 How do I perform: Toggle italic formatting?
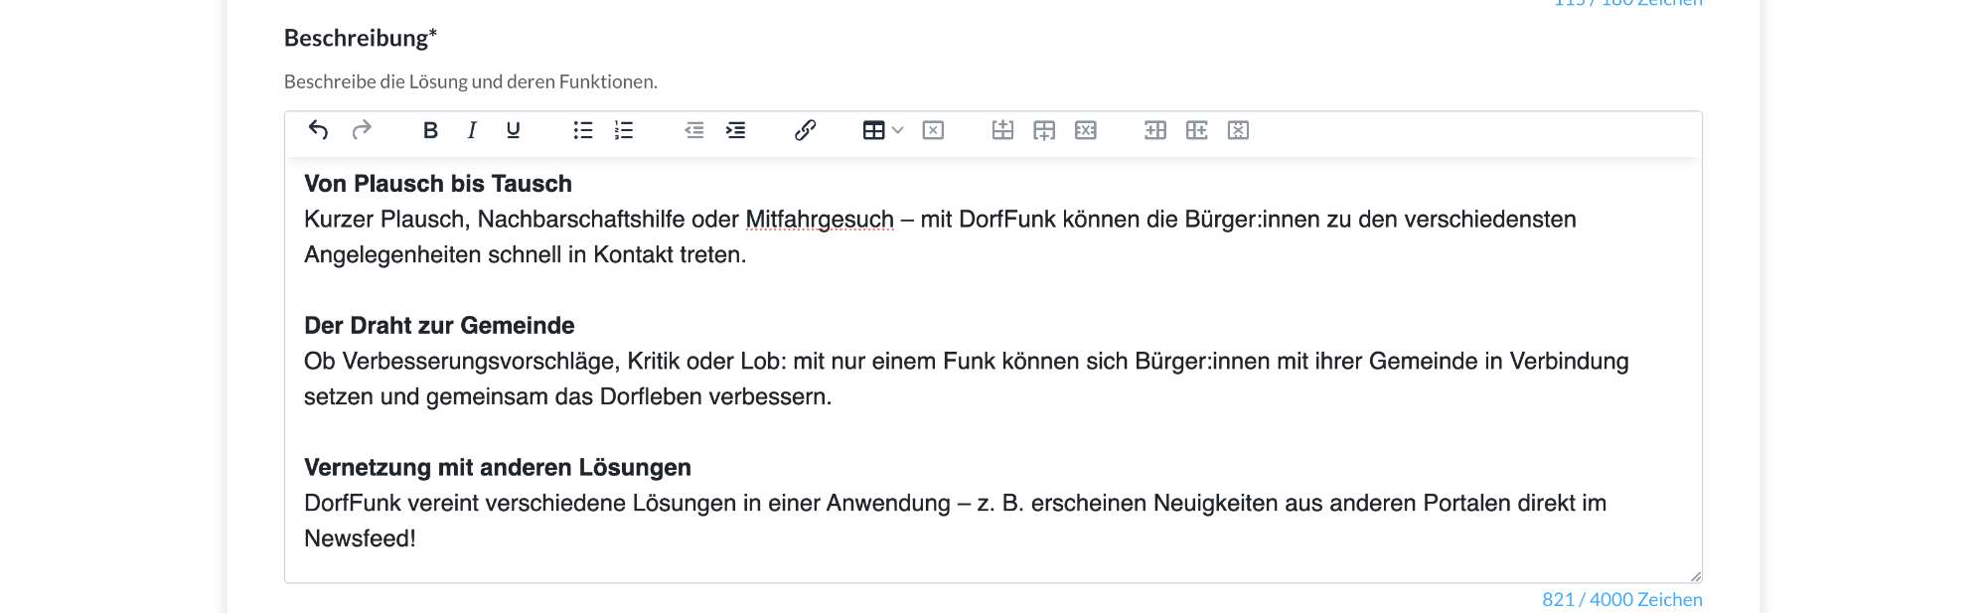pyautogui.click(x=472, y=130)
